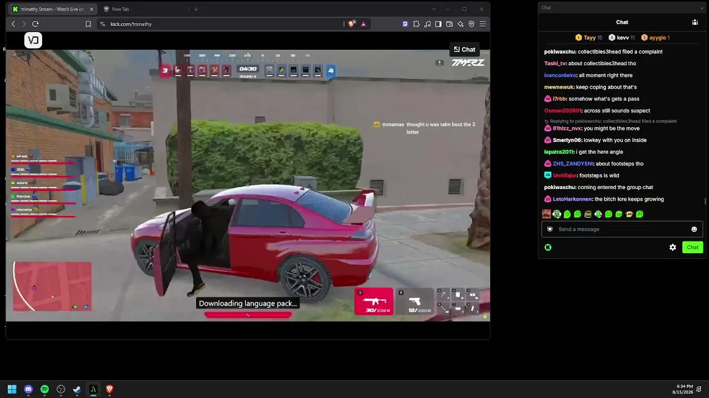Click the chat scrollbar thumb
709x398 pixels.
705,201
